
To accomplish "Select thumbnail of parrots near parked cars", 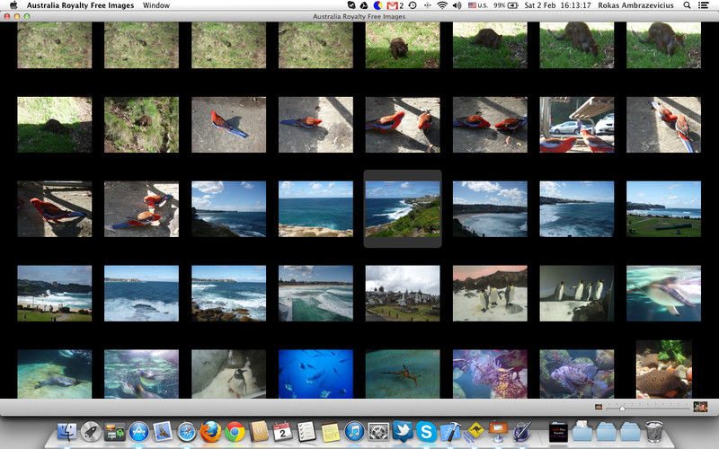I will (x=577, y=125).
